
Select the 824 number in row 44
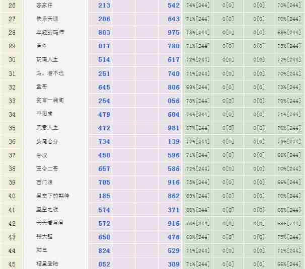coord(104,250)
